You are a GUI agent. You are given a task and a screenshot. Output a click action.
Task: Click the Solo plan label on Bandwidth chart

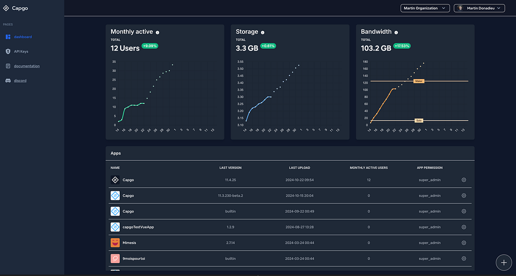pyautogui.click(x=418, y=121)
